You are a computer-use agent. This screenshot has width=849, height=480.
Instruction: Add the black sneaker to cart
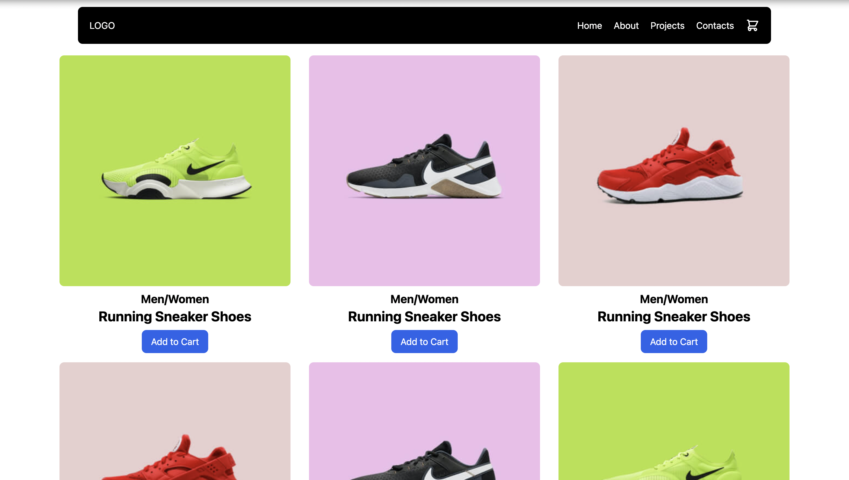[424, 342]
